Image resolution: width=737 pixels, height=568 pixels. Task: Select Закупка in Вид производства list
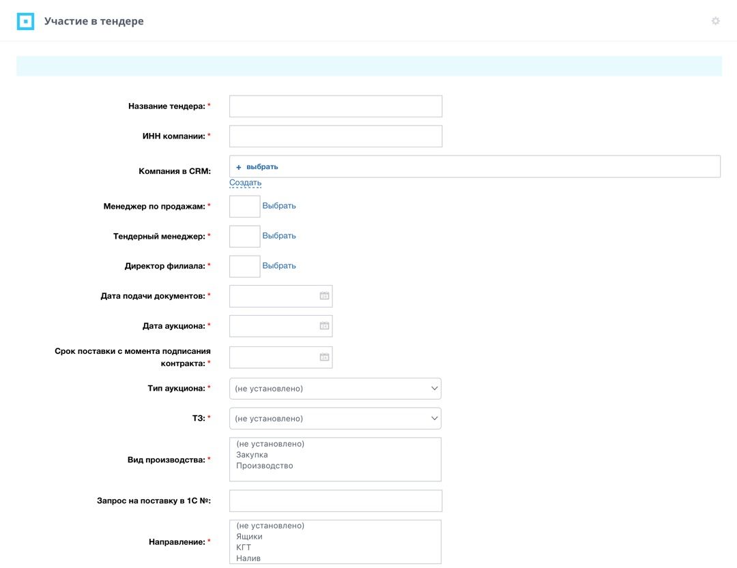[x=252, y=455]
